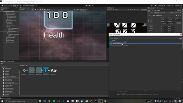The width and height of the screenshot is (183, 103).
Task: Select LiberationSans SDF - Fallback asset
Action: [120, 45]
